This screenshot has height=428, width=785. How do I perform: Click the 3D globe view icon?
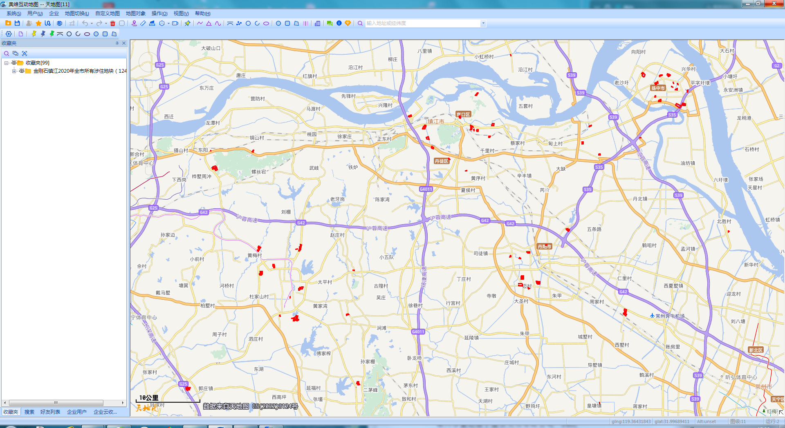point(60,23)
